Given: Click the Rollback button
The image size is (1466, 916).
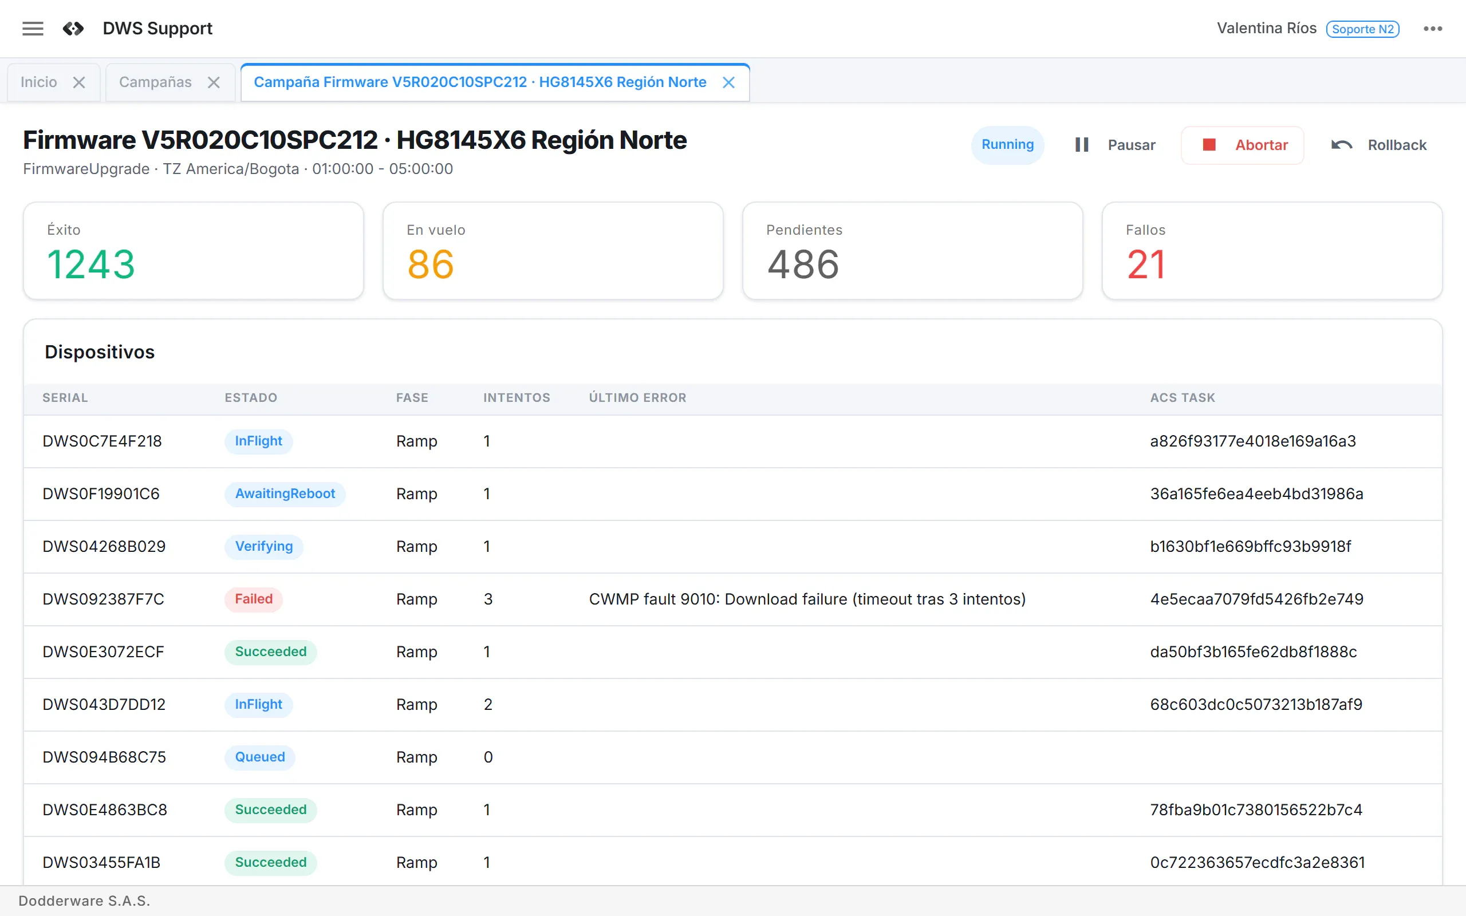Looking at the screenshot, I should coord(1378,145).
